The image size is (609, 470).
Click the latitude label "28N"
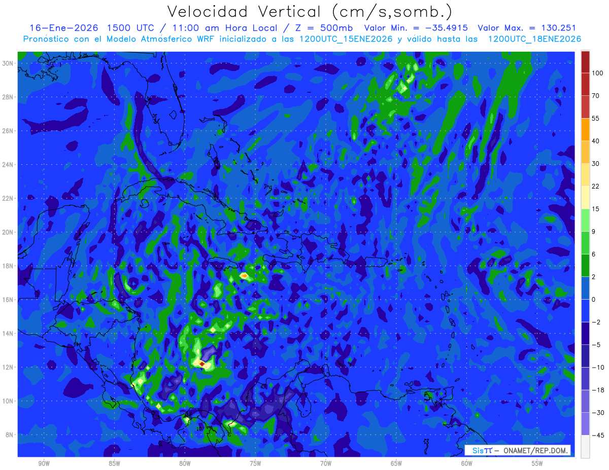(x=7, y=97)
